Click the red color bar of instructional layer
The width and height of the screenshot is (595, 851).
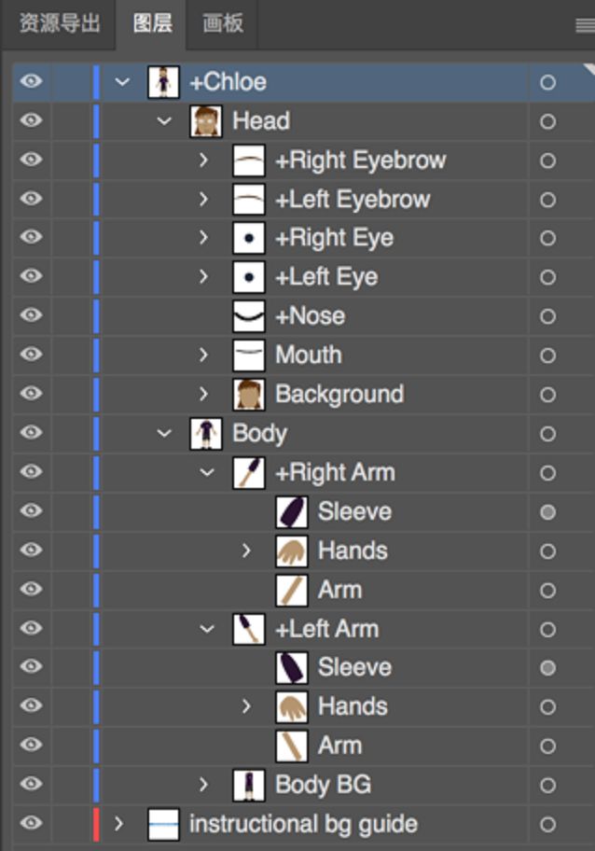(x=96, y=824)
